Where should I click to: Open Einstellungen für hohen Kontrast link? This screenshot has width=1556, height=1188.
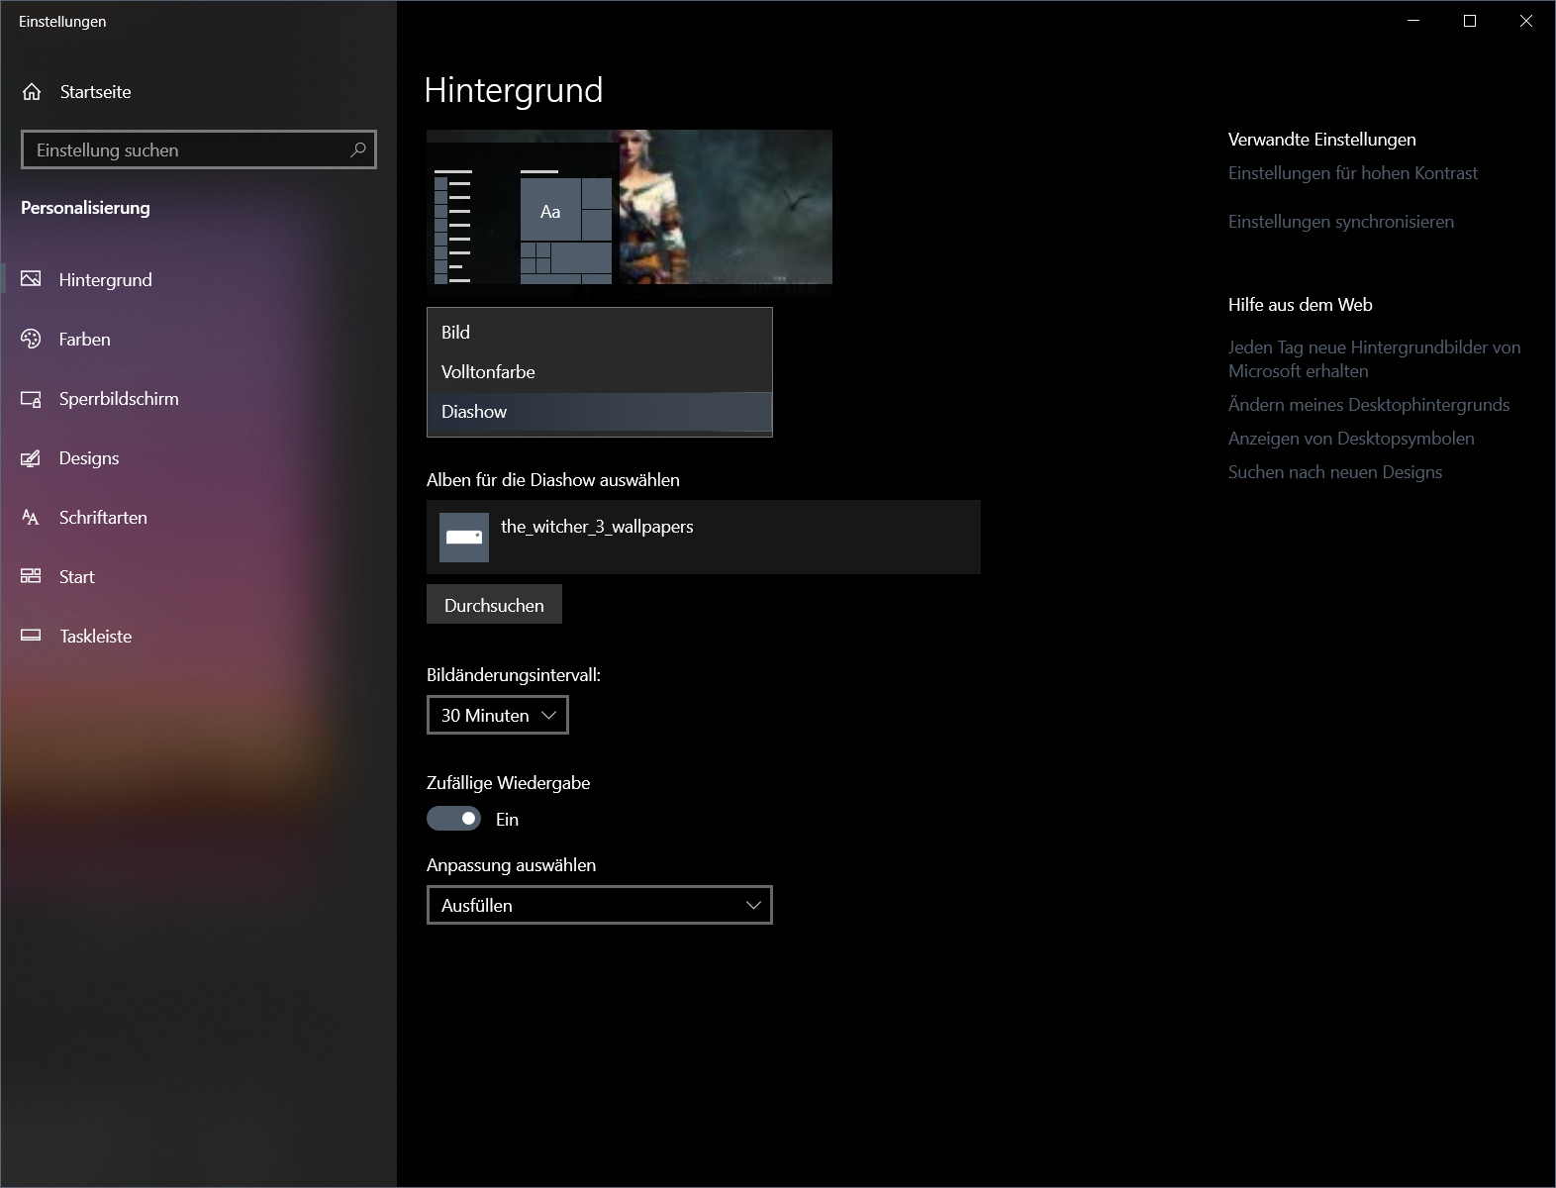(1352, 173)
